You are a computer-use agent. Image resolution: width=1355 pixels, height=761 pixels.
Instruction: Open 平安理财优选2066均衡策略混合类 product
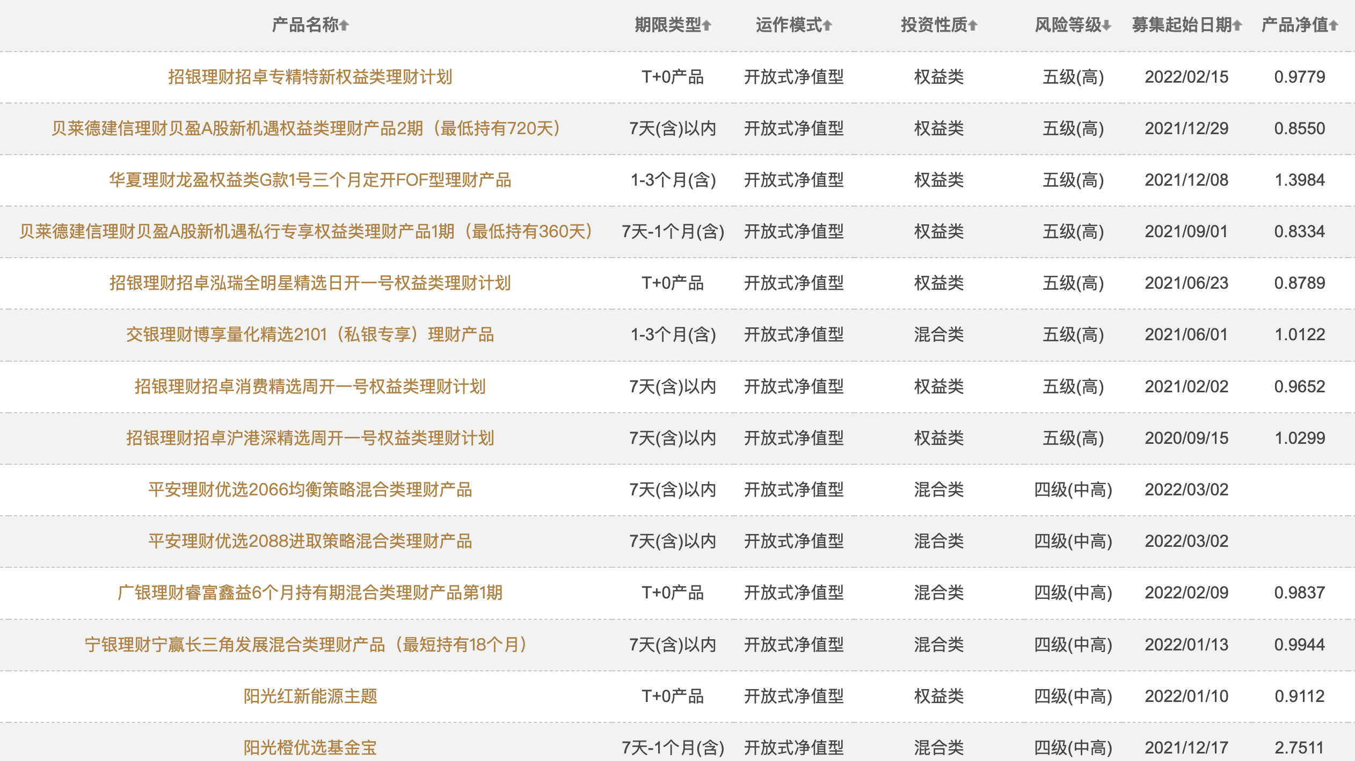[310, 489]
